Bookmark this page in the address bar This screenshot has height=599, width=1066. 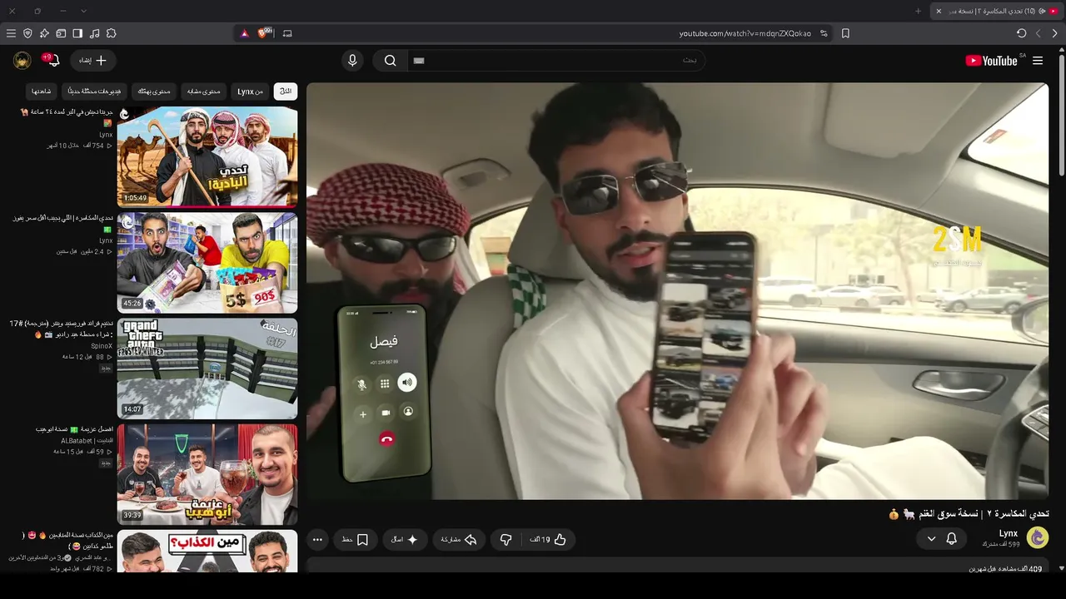(845, 33)
